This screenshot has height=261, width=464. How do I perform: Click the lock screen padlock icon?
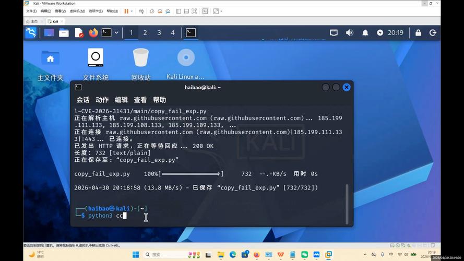[418, 32]
